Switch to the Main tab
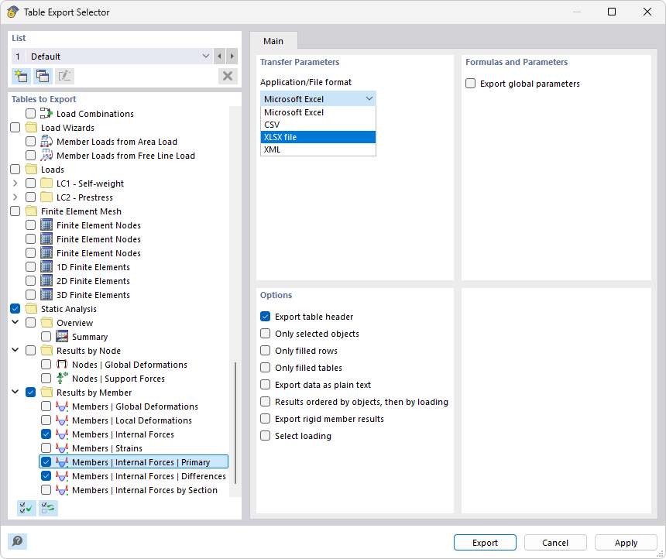Screen dimensions: 666x559 [273, 40]
